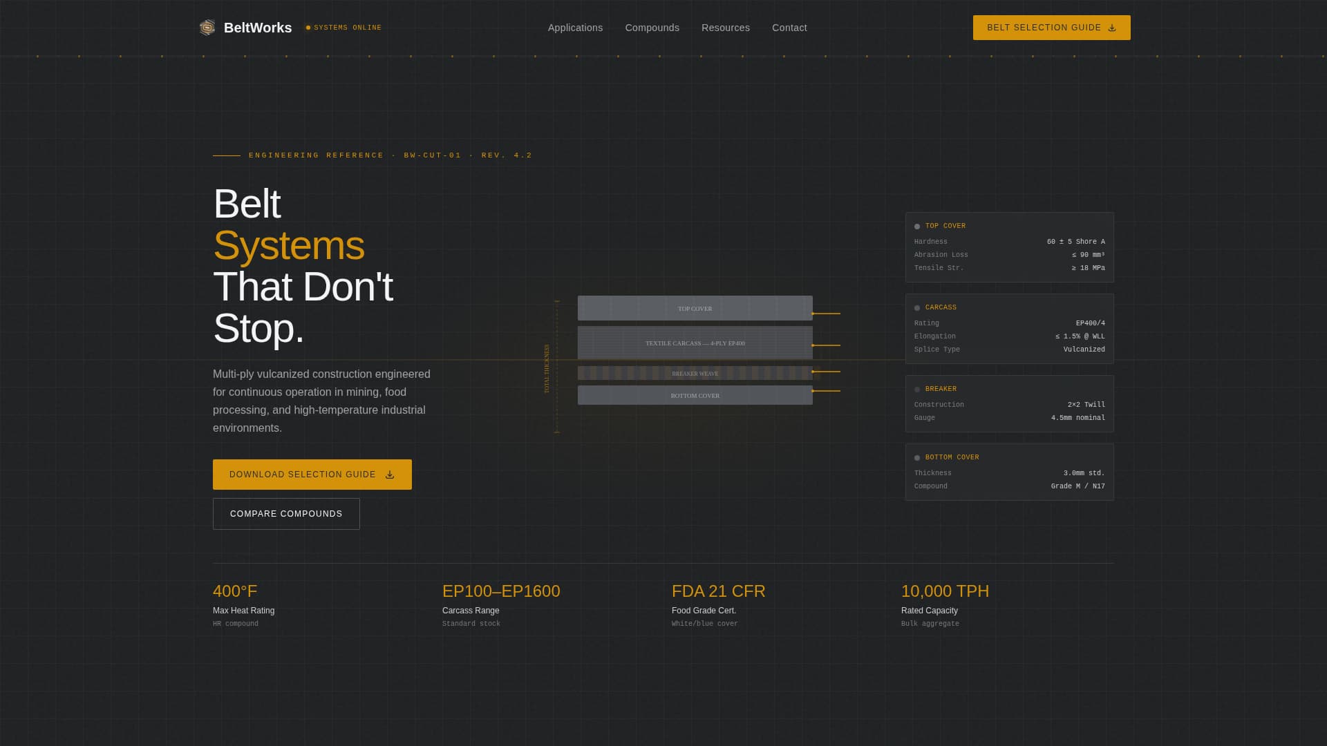Select the BREAKER WEAVE layer in the diagram

point(695,373)
